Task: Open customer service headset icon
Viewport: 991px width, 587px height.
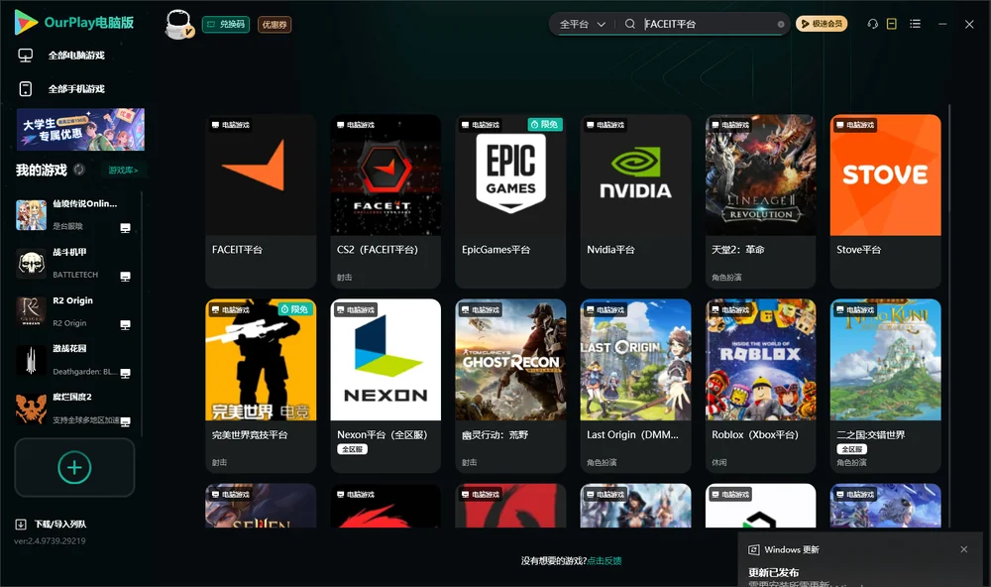Action: (x=872, y=24)
